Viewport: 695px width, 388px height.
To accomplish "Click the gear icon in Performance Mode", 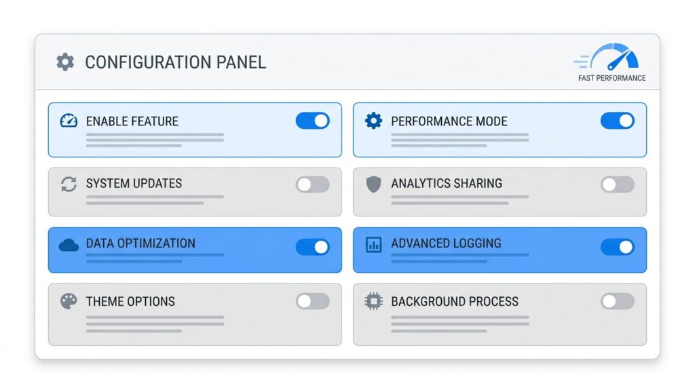I will [x=374, y=121].
